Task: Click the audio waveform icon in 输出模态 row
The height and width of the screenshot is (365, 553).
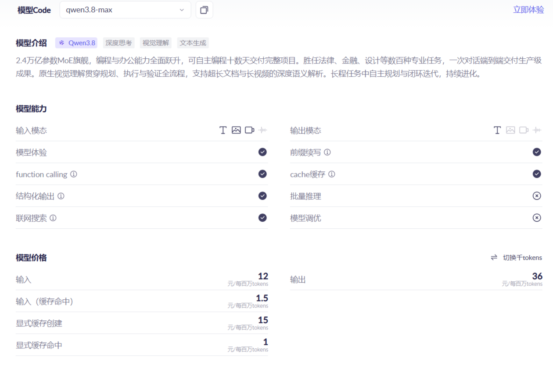Action: coord(537,130)
